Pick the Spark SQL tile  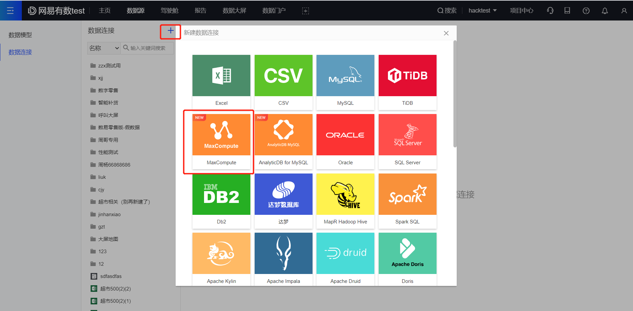point(407,201)
